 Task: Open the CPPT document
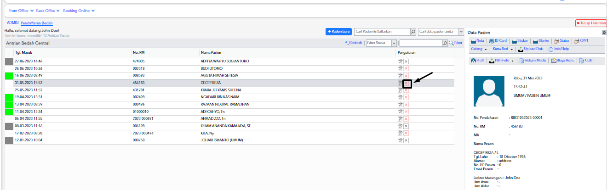[581, 40]
